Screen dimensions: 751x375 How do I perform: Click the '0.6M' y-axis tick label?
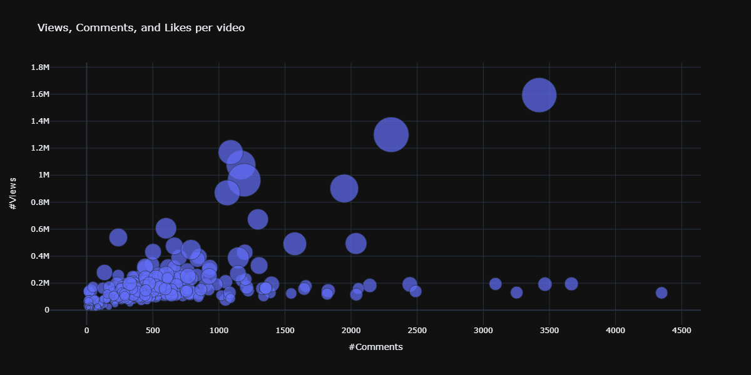pyautogui.click(x=40, y=229)
